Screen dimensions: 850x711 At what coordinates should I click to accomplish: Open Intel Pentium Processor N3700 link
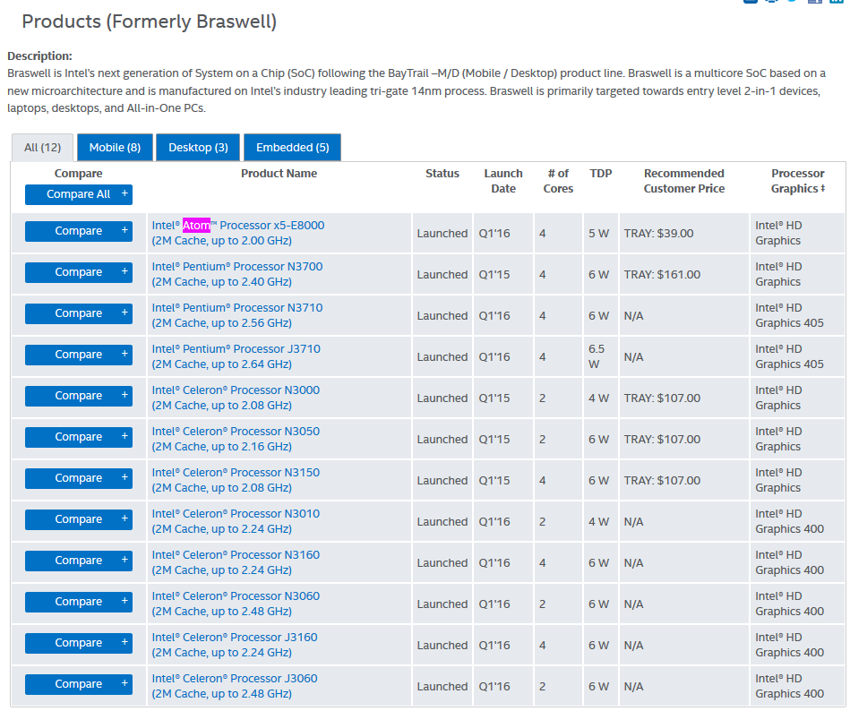tap(236, 274)
